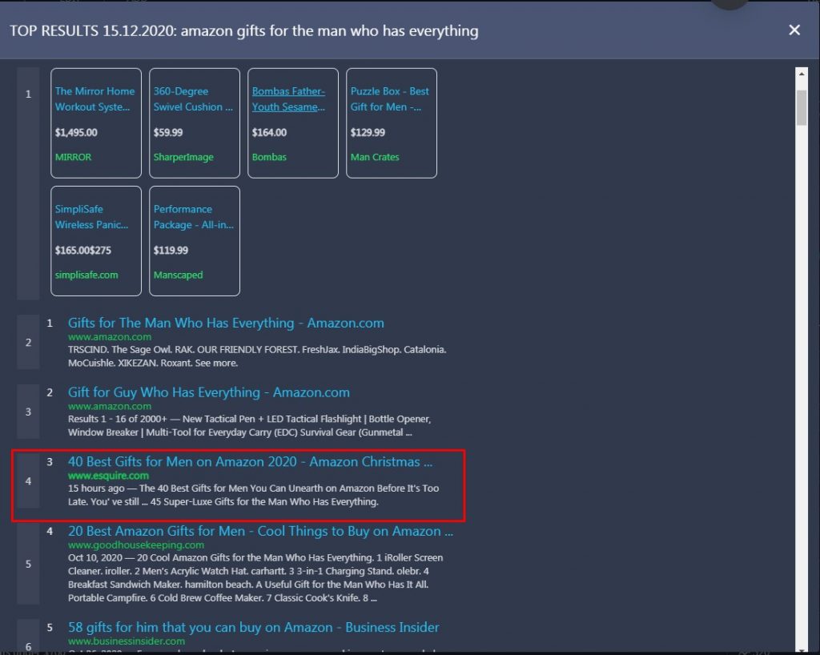Click the Man Crates seller name
820x655 pixels.
pyautogui.click(x=375, y=157)
